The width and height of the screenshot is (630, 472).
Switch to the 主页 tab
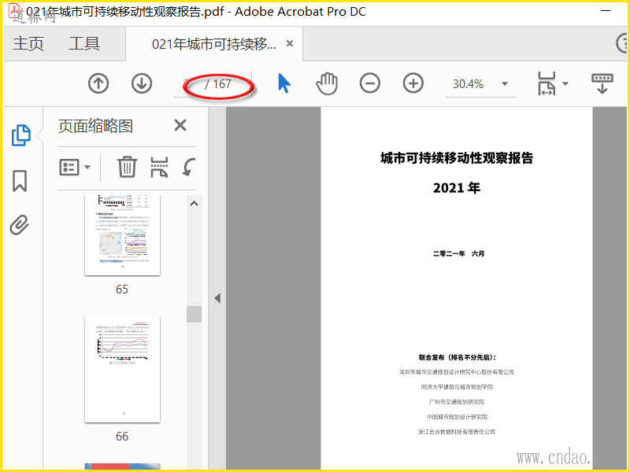tap(28, 43)
